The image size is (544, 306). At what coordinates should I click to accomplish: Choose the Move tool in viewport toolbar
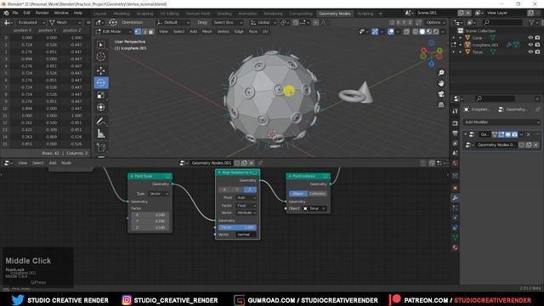(x=101, y=71)
